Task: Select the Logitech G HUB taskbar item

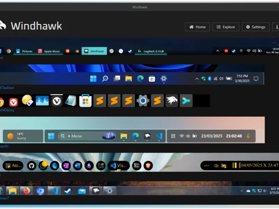Action: click(151, 51)
